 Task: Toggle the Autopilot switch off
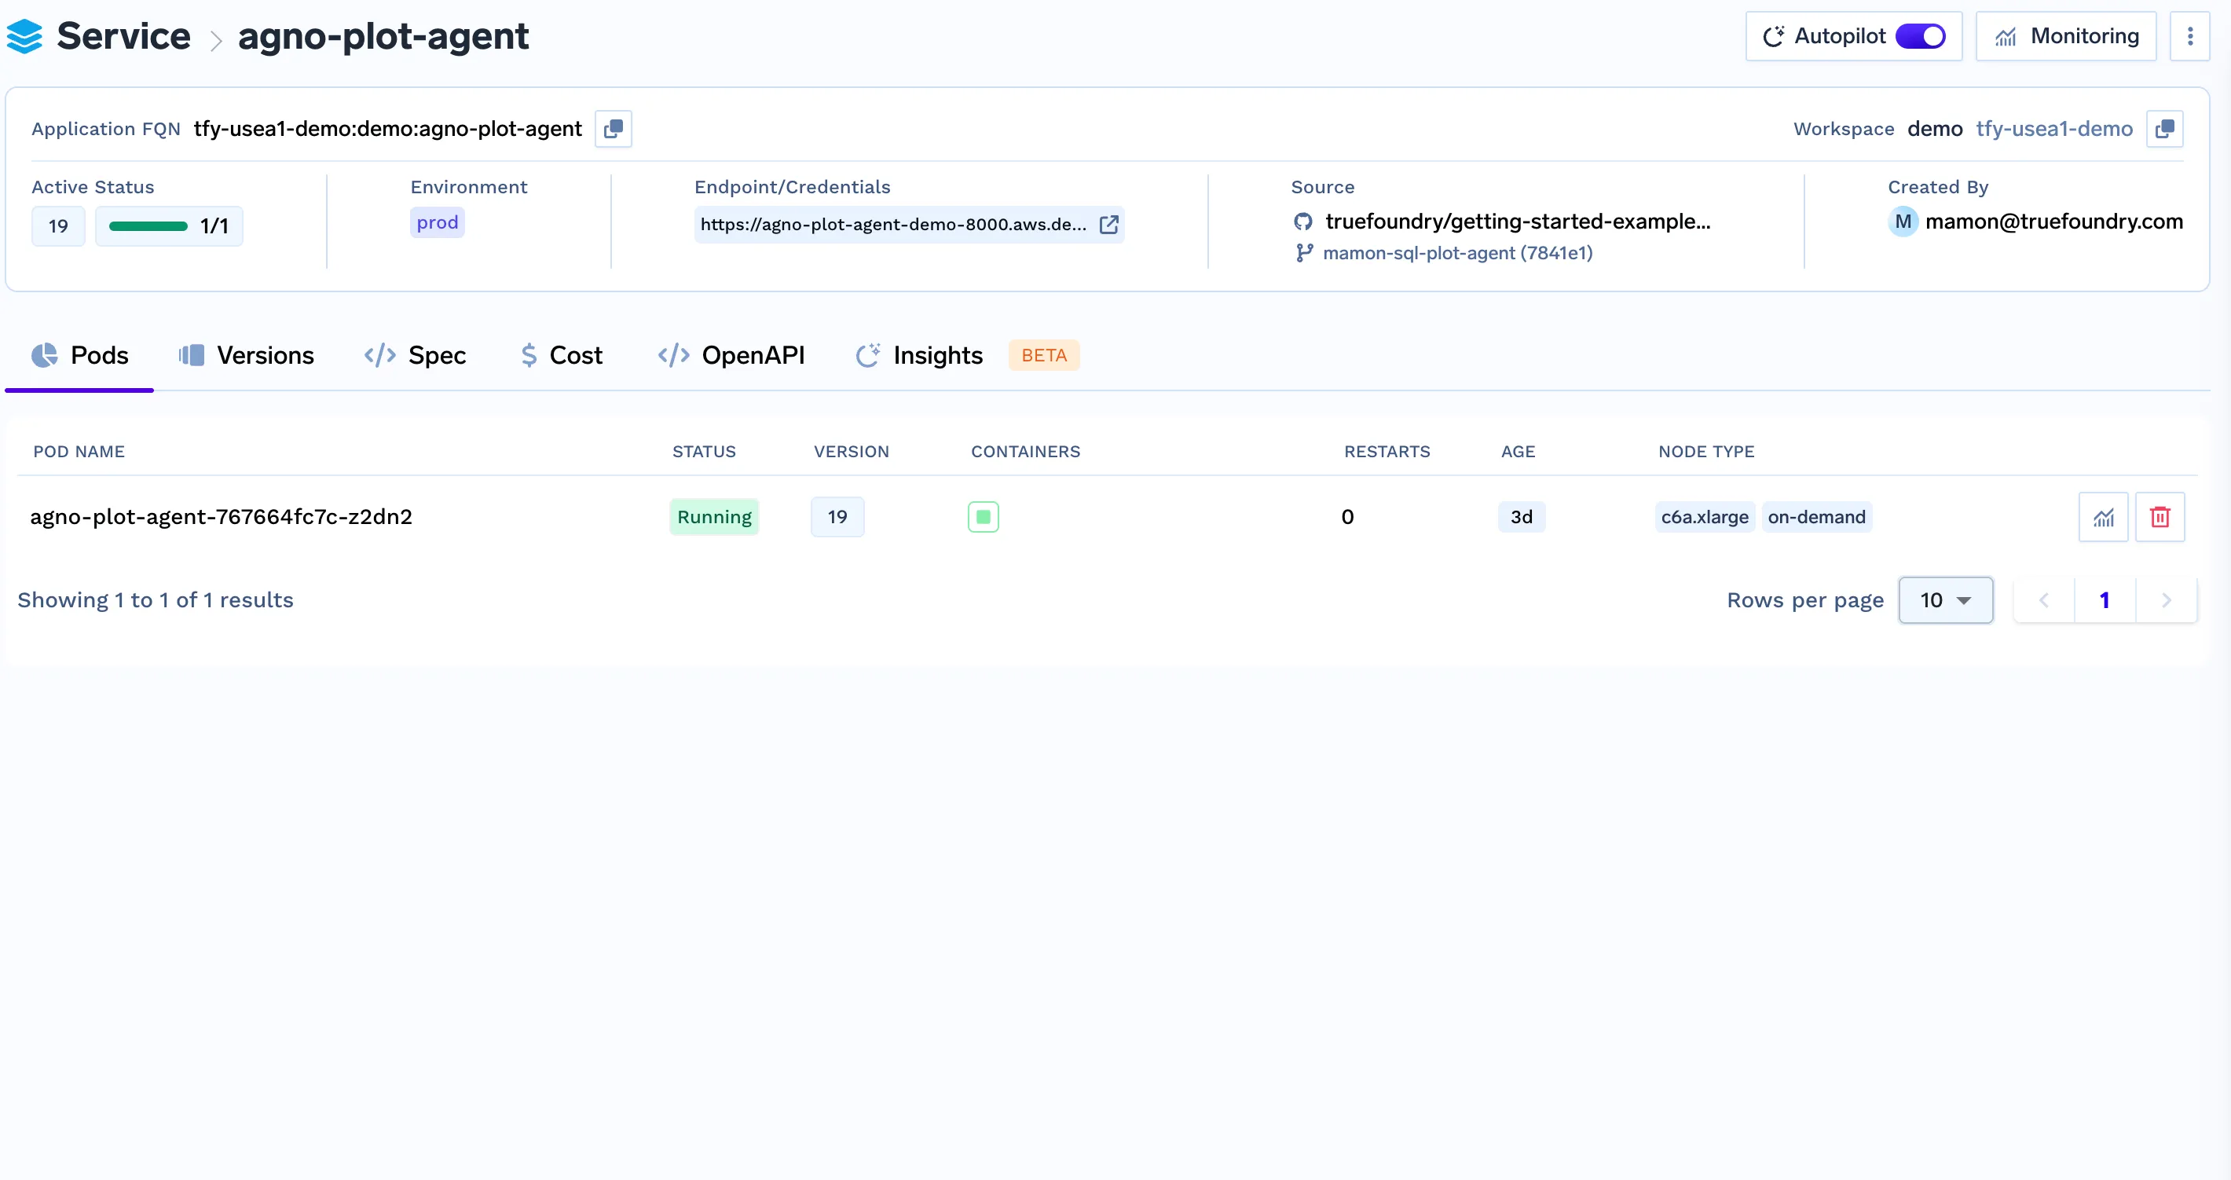(1920, 36)
